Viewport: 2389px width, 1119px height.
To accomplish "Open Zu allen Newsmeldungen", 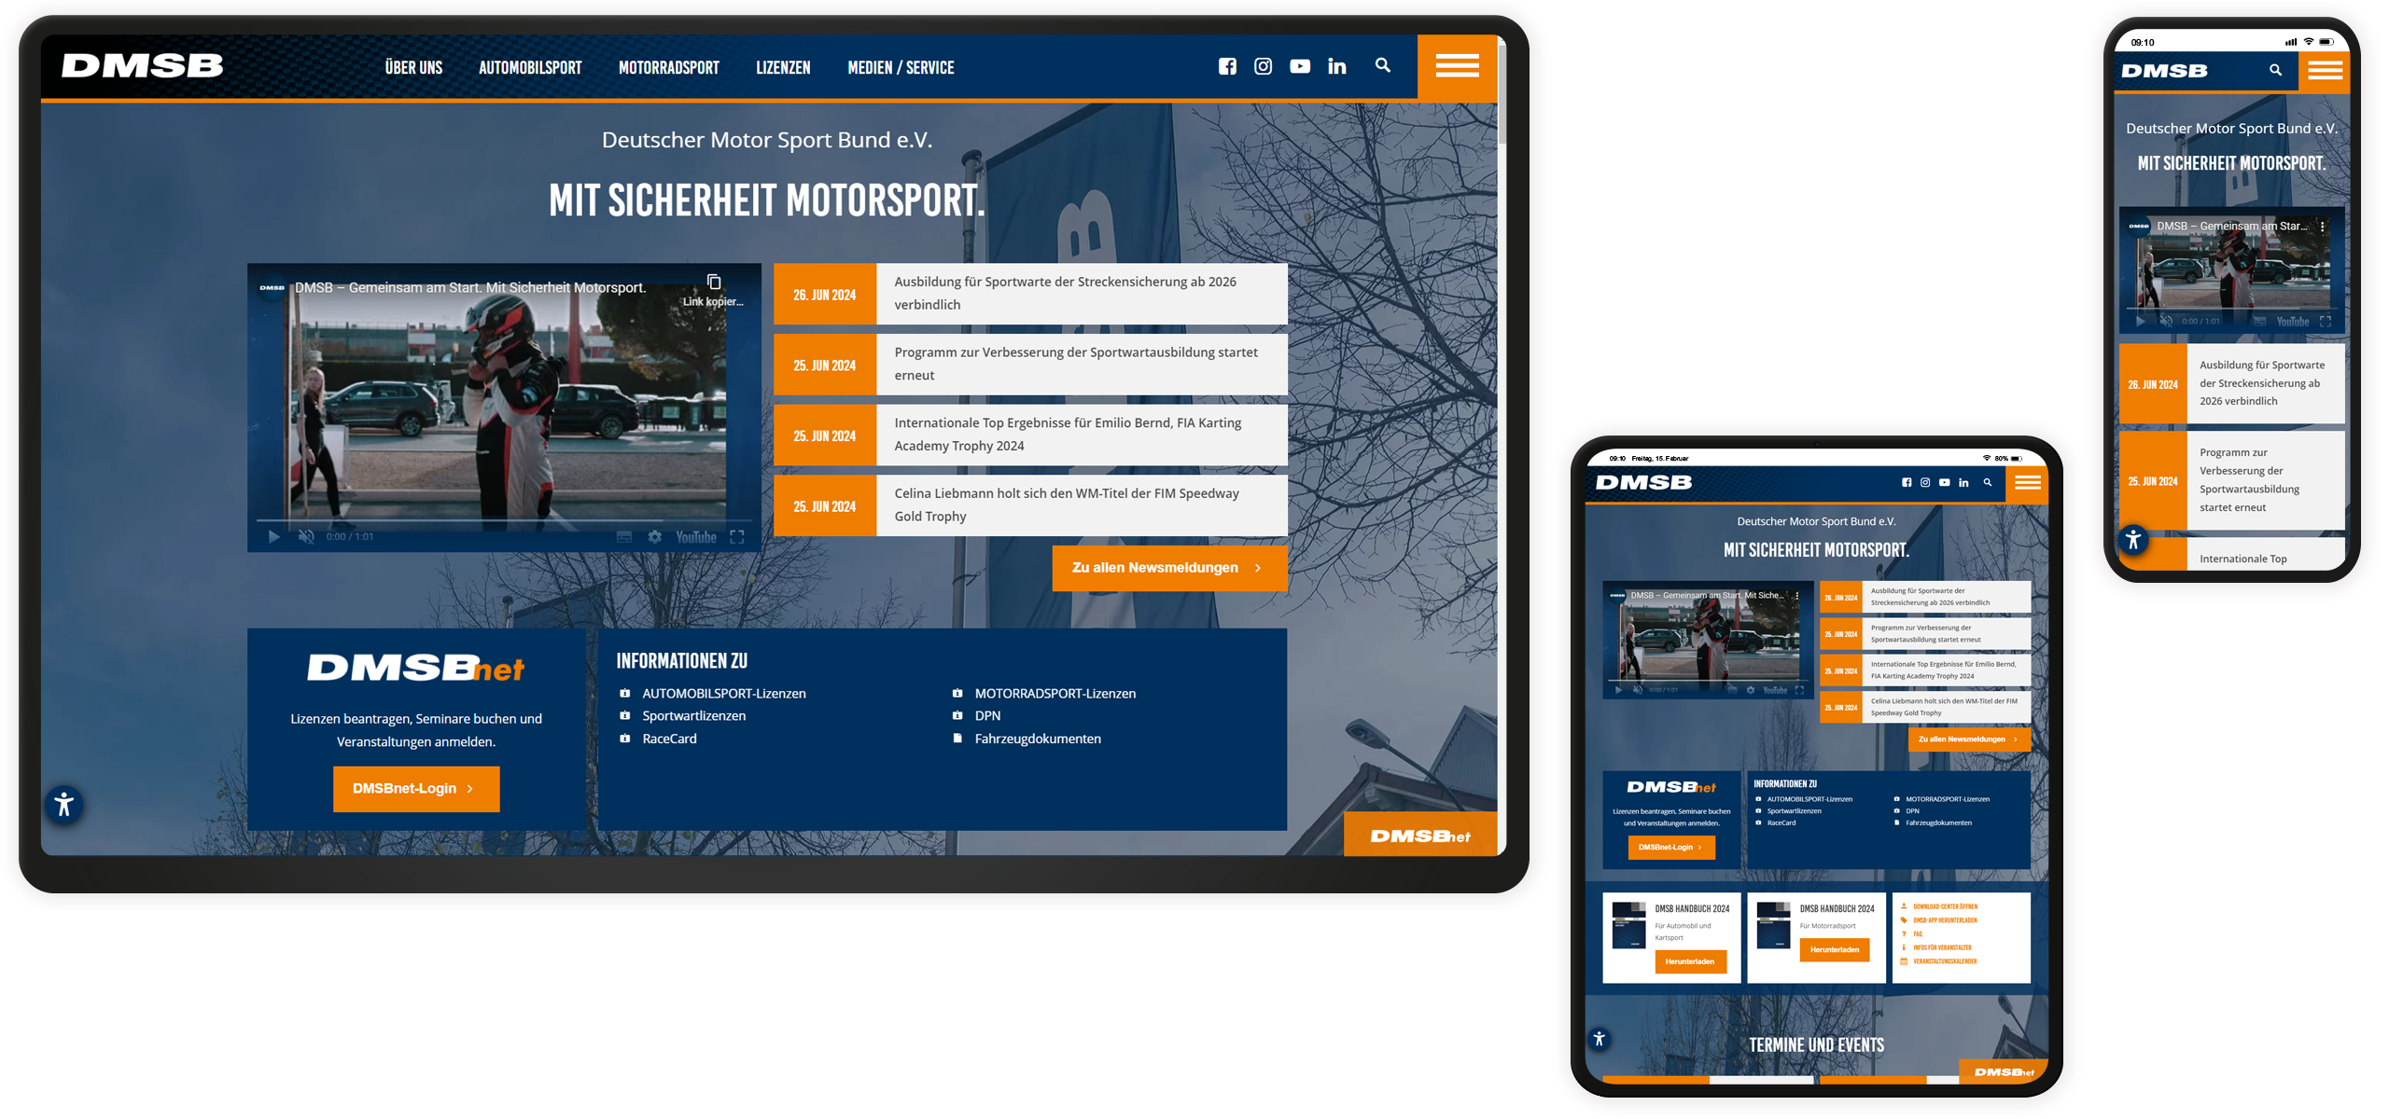I will [1169, 568].
